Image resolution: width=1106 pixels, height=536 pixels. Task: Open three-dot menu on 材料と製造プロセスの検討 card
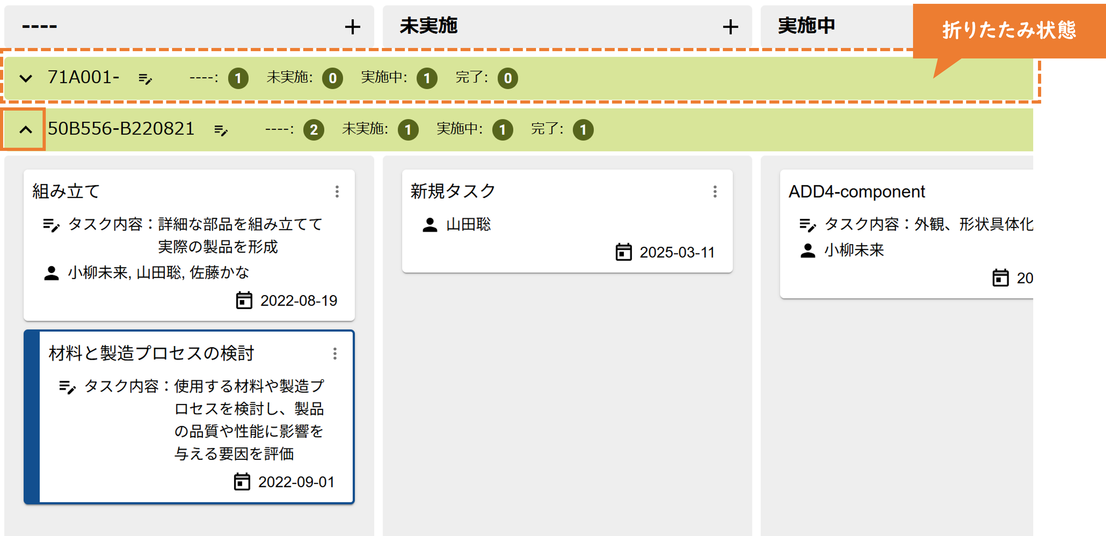[x=335, y=354]
